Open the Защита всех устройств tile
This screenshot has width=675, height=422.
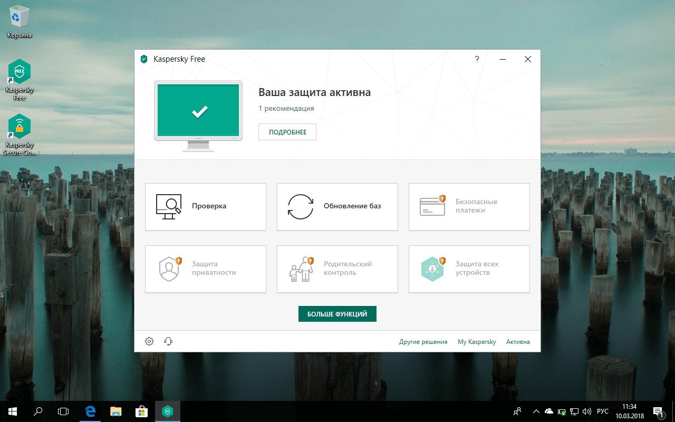[469, 268]
